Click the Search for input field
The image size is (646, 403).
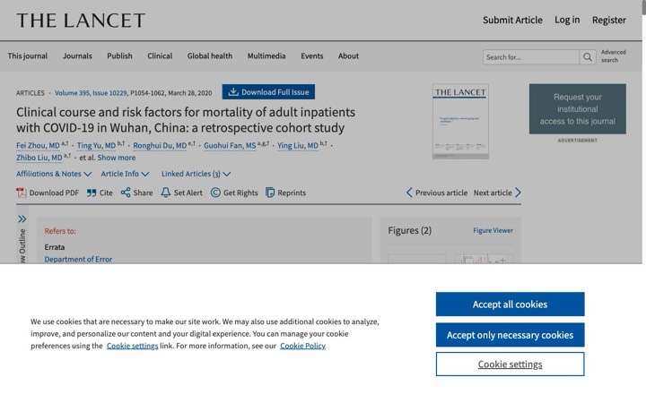coord(530,57)
